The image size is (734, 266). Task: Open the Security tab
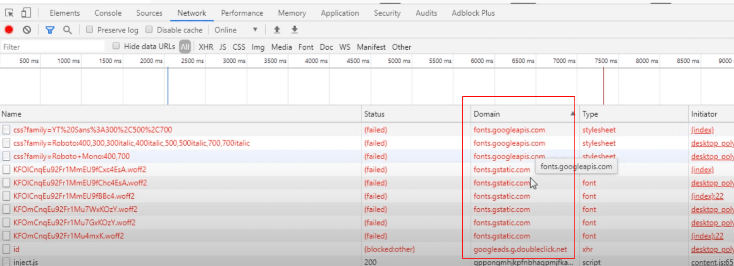click(387, 13)
